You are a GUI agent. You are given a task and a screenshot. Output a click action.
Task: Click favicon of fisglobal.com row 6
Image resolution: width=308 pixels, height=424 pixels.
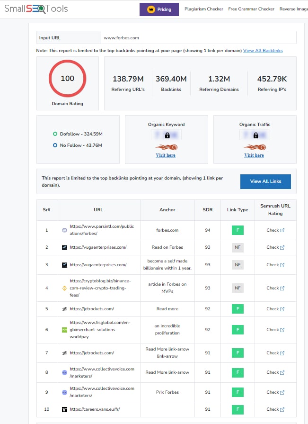tap(64, 330)
